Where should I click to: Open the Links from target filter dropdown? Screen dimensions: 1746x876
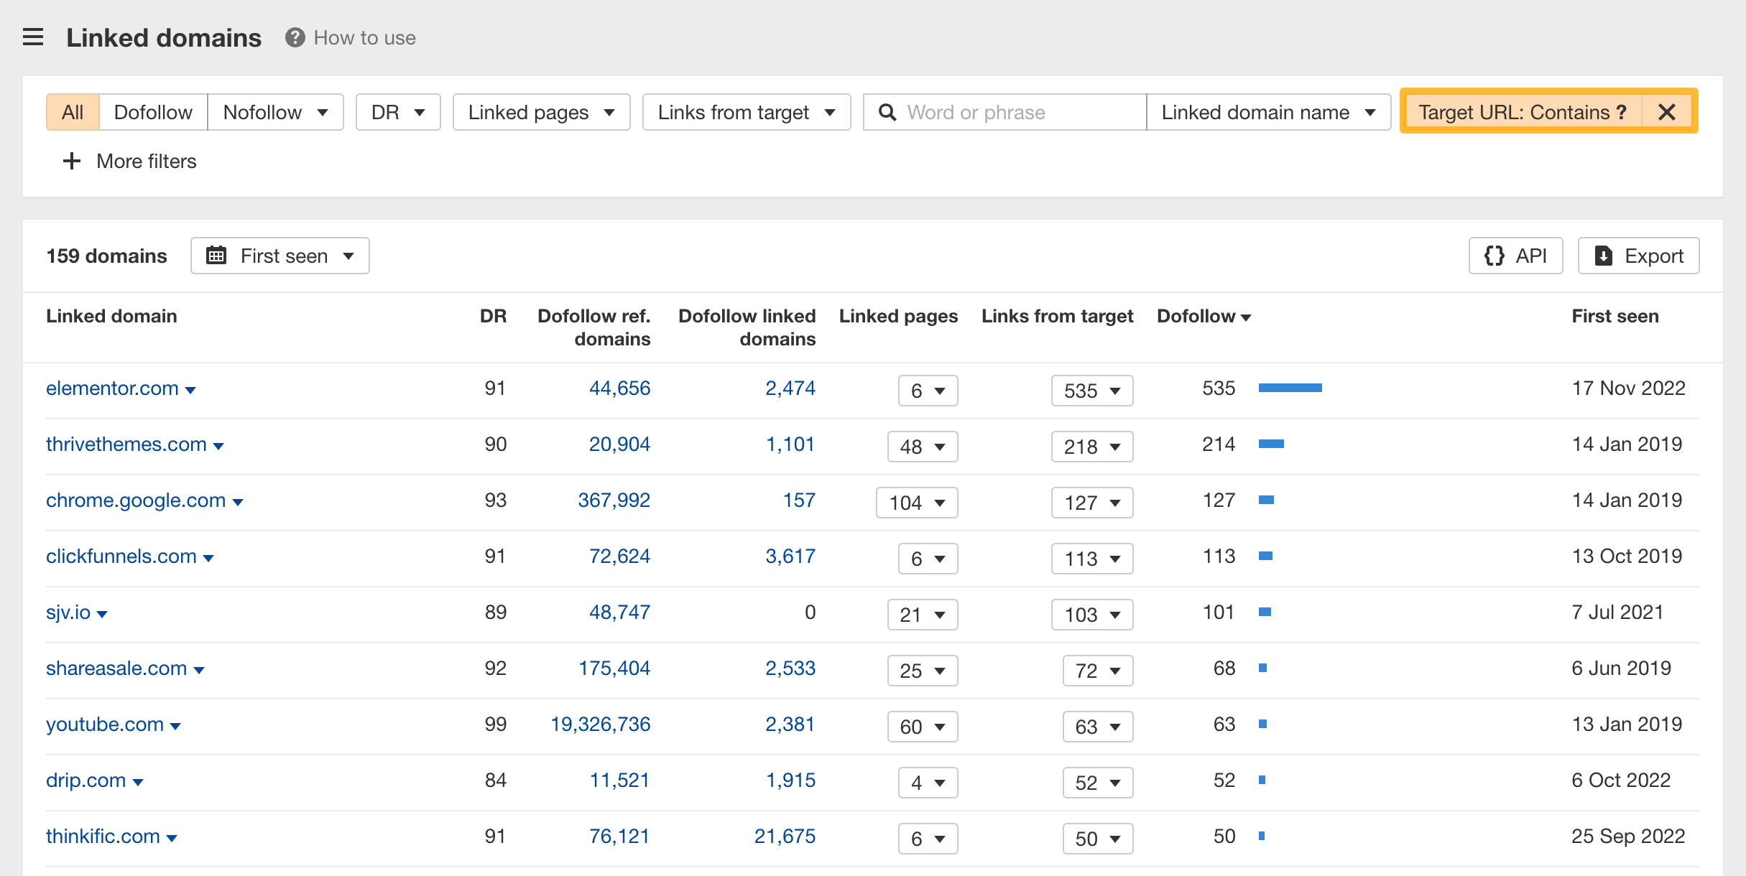point(747,112)
